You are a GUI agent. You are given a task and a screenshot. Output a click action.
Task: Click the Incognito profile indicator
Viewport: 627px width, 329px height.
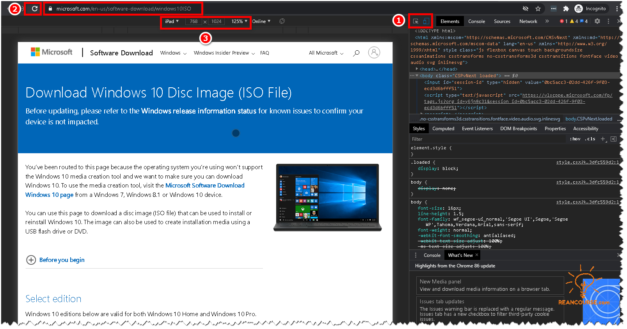point(591,9)
